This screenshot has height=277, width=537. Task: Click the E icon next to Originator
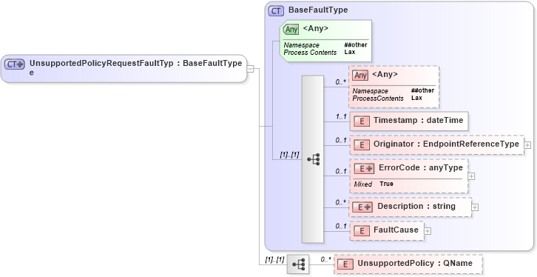[x=362, y=144]
